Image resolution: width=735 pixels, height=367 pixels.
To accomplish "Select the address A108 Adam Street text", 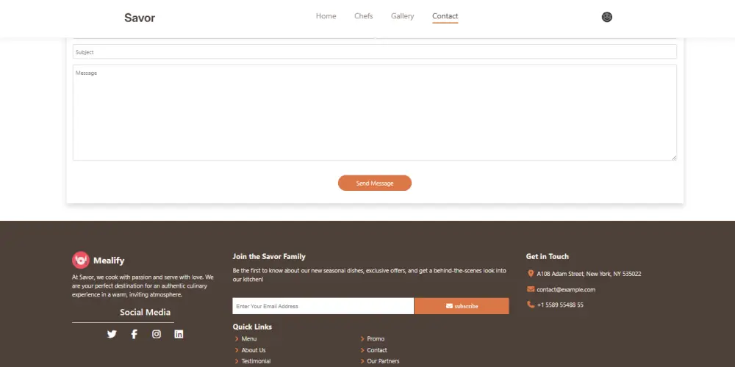I will point(589,274).
